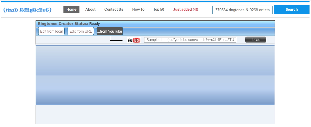Switch to the 'Edit from local' tab
The width and height of the screenshot is (311, 127).
(x=51, y=31)
